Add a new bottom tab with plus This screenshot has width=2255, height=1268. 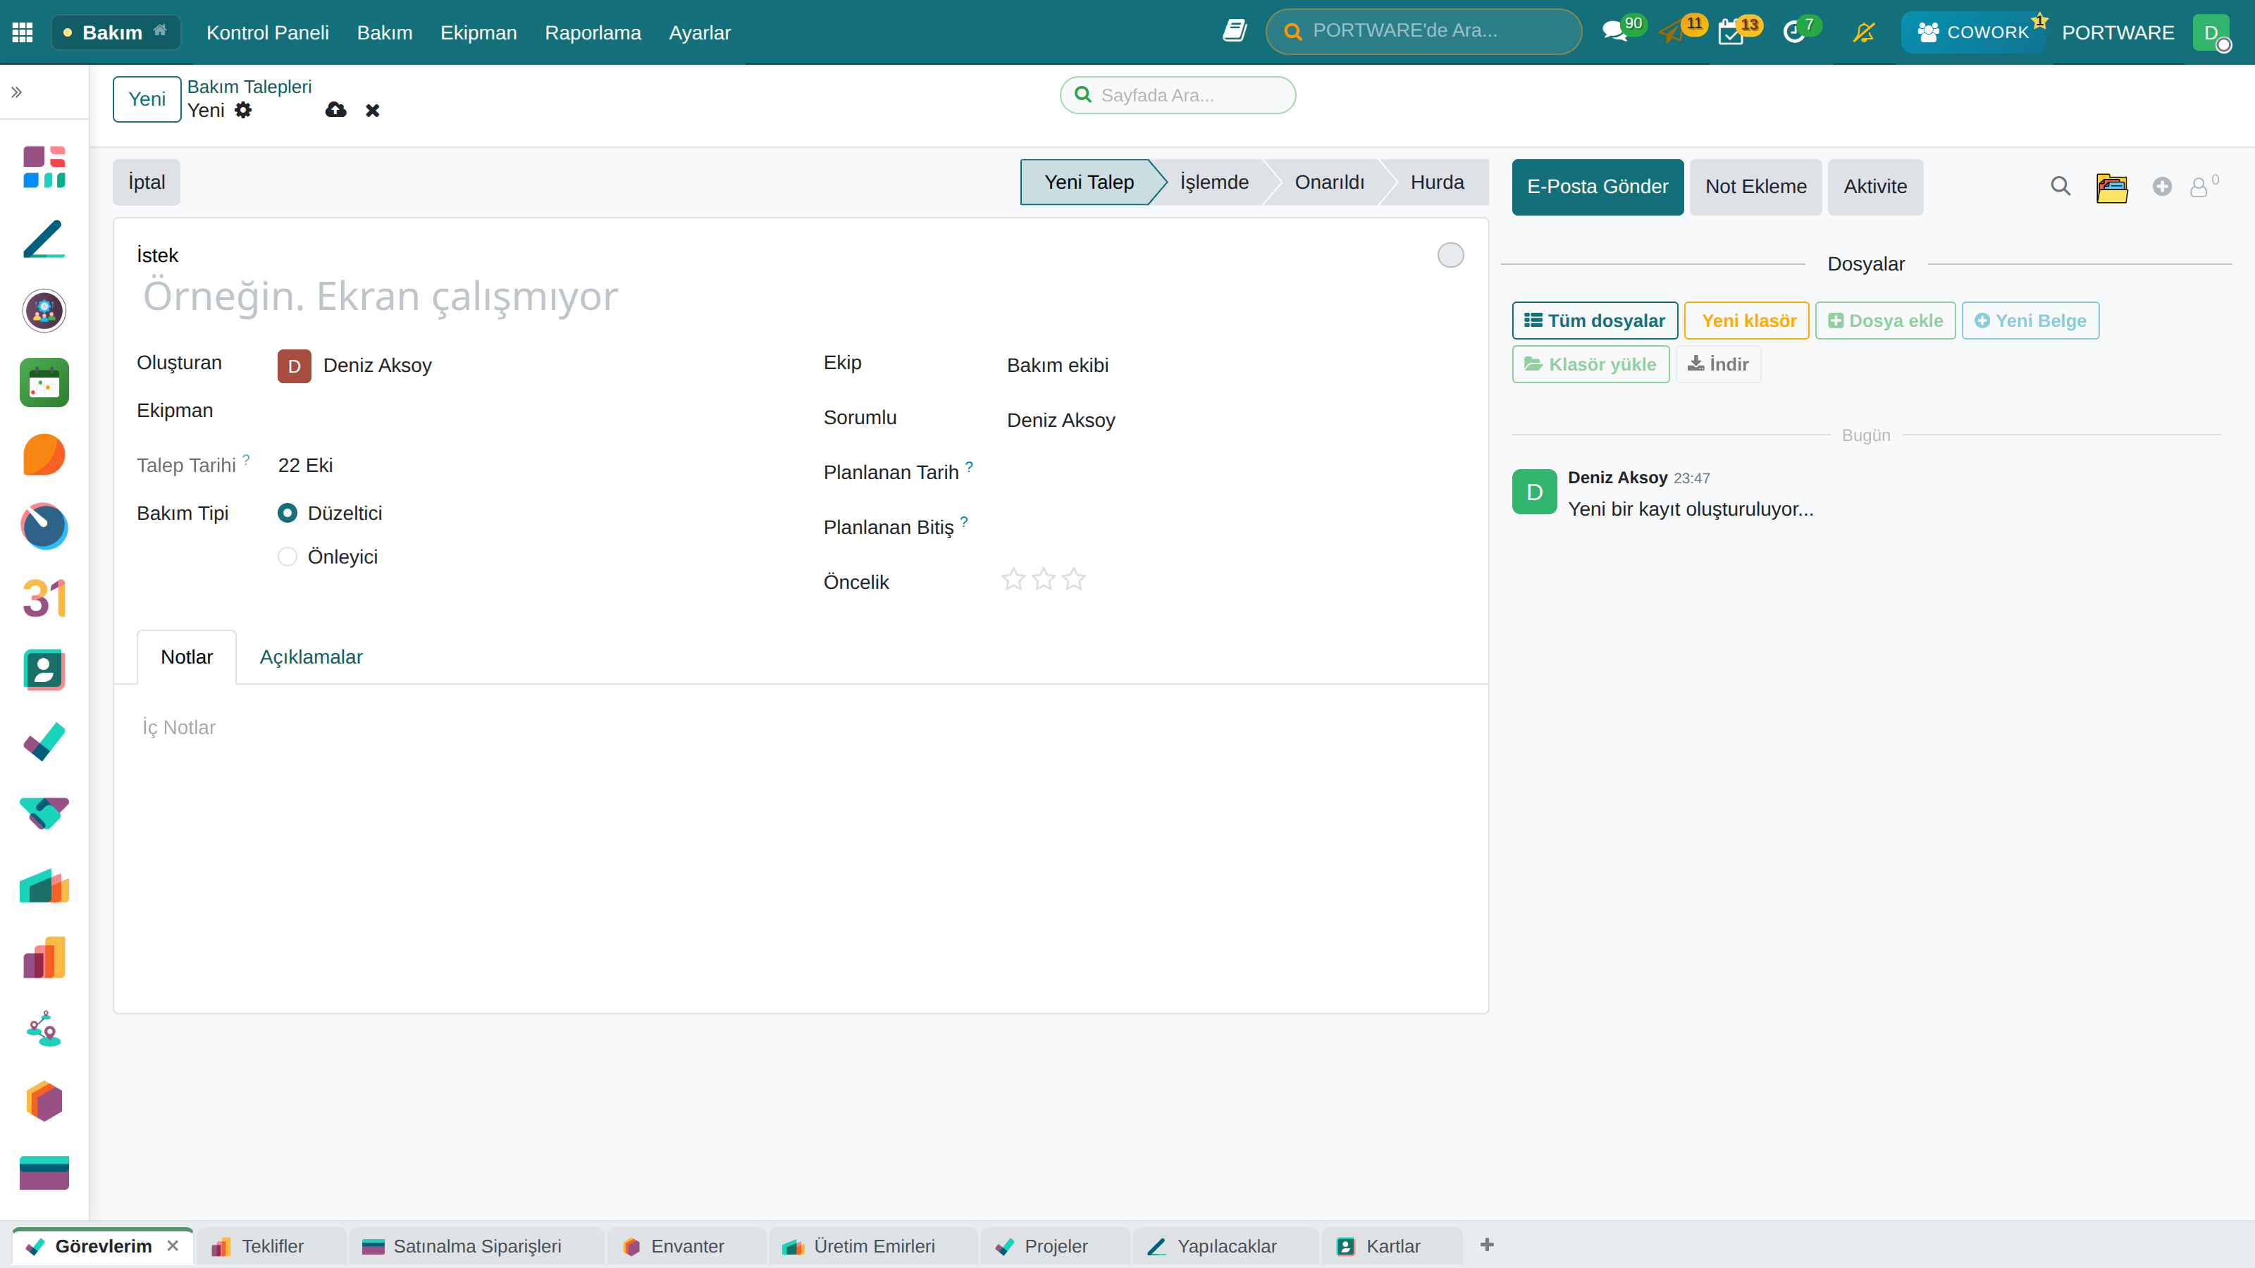1486,1244
